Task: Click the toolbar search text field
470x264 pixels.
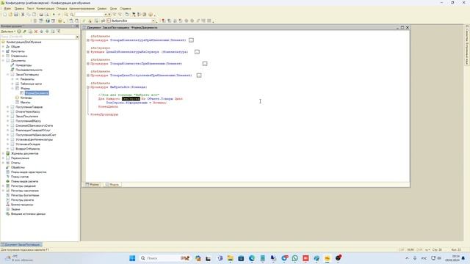Action: [x=89, y=15]
